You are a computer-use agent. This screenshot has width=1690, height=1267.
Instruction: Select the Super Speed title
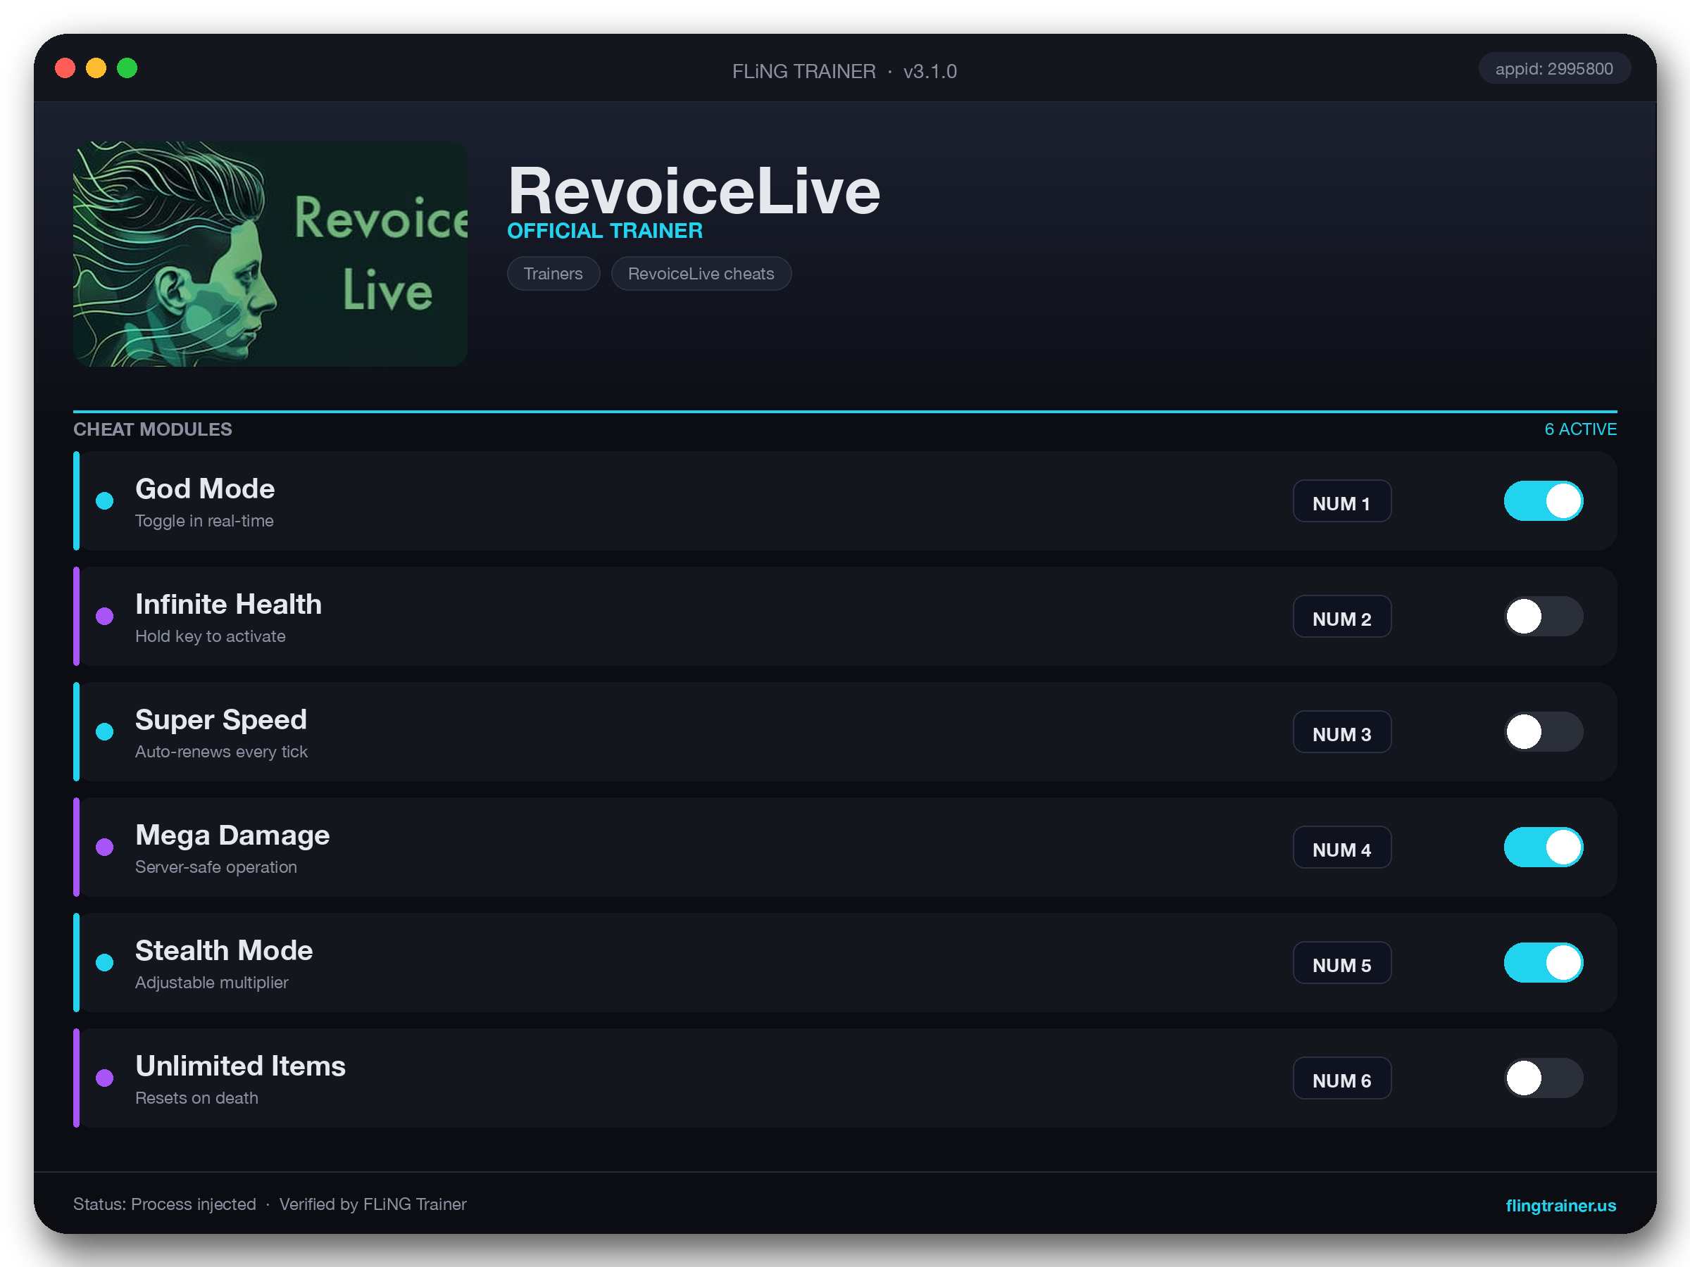point(221,719)
